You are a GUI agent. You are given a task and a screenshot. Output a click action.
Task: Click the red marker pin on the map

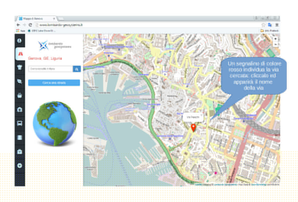(193, 128)
